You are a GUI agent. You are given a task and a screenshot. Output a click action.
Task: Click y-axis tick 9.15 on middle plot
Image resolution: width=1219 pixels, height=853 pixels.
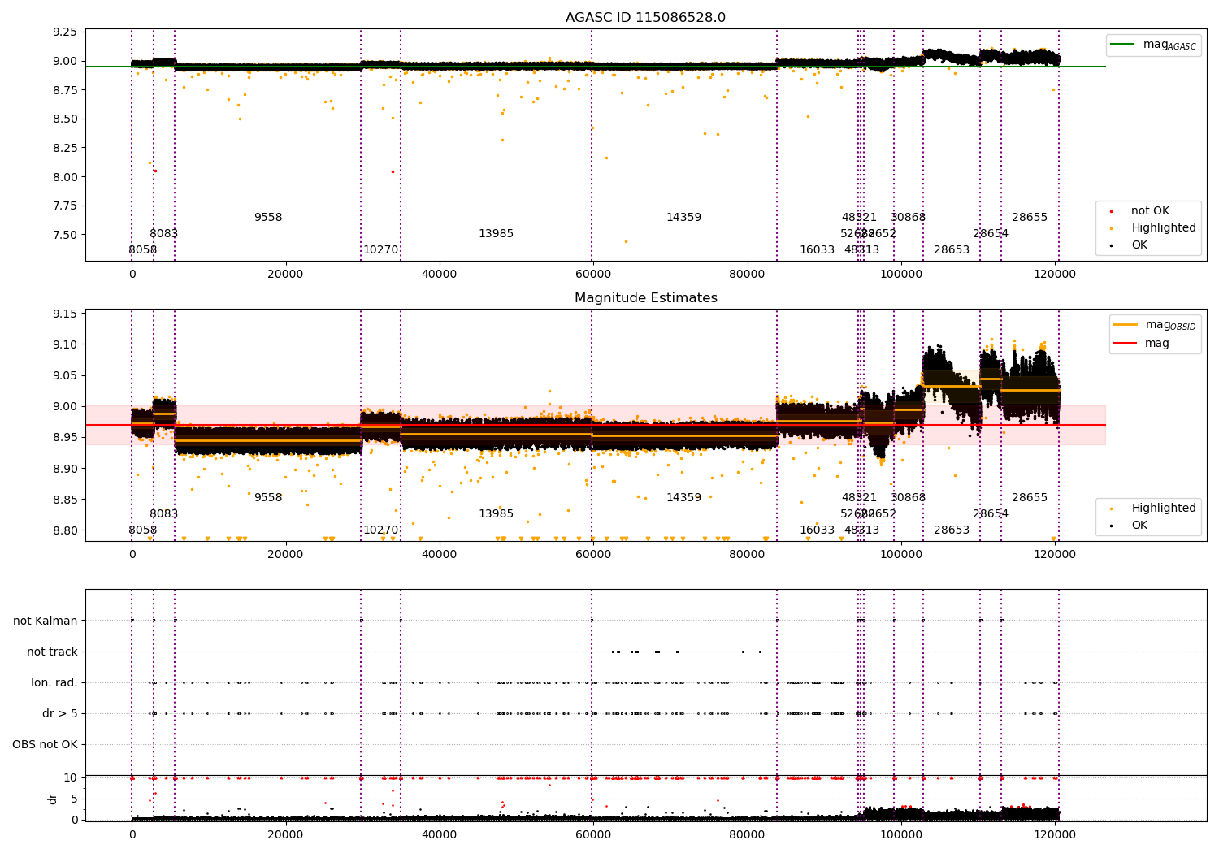tap(64, 314)
